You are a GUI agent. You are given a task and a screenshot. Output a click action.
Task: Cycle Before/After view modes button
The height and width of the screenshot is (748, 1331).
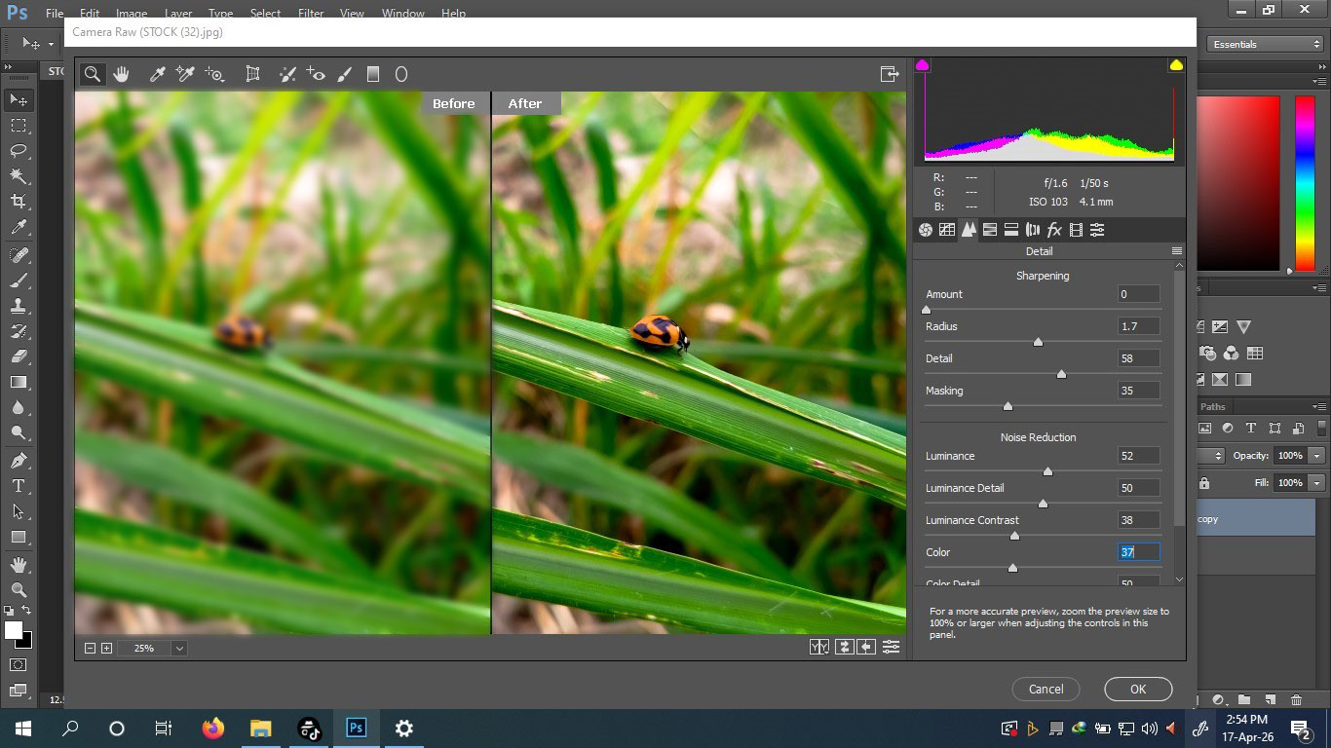click(x=819, y=647)
